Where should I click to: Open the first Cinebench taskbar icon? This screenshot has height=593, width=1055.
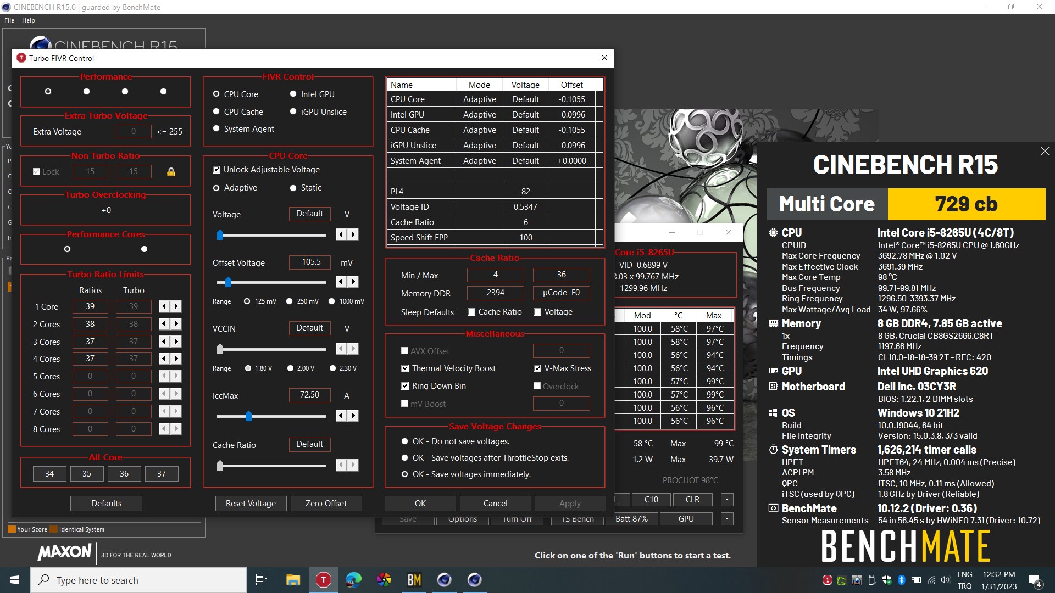click(x=444, y=580)
